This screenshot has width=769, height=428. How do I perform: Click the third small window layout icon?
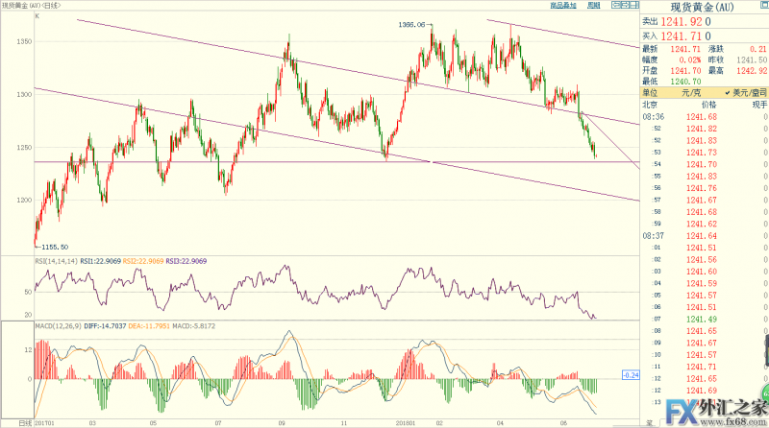coord(633,6)
